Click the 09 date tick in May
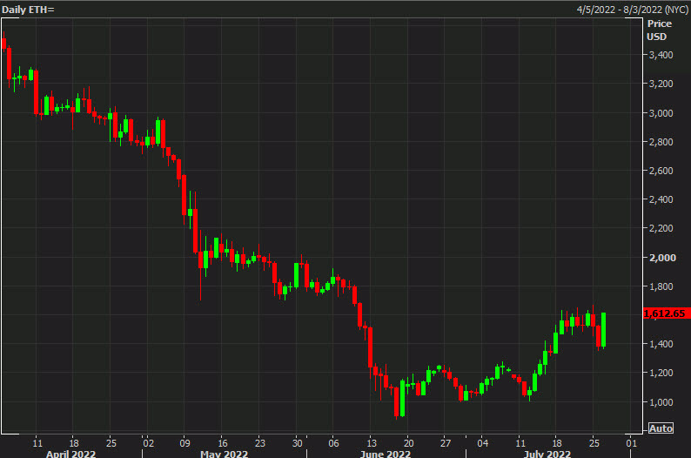 point(184,441)
